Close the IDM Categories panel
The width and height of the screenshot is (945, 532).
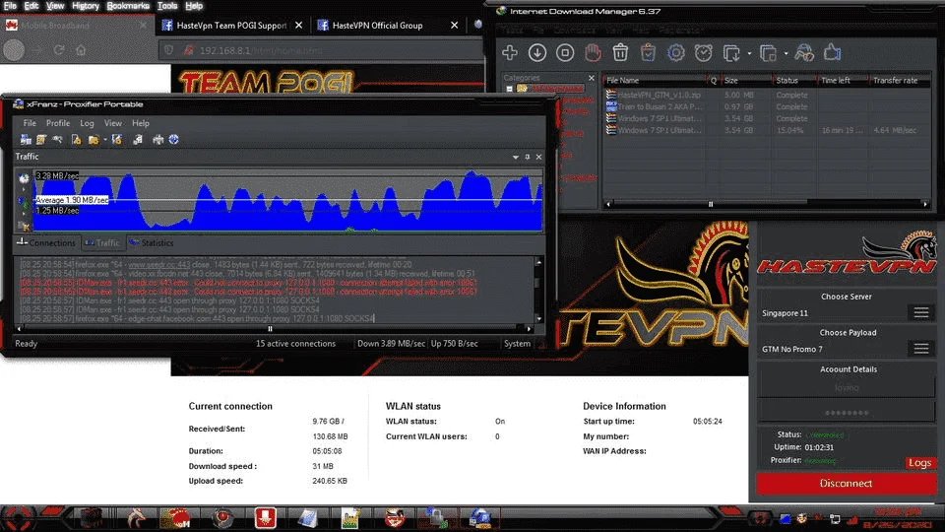(x=592, y=78)
